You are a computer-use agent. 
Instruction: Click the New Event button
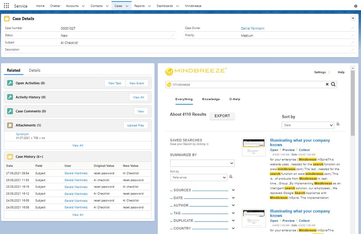point(137,83)
